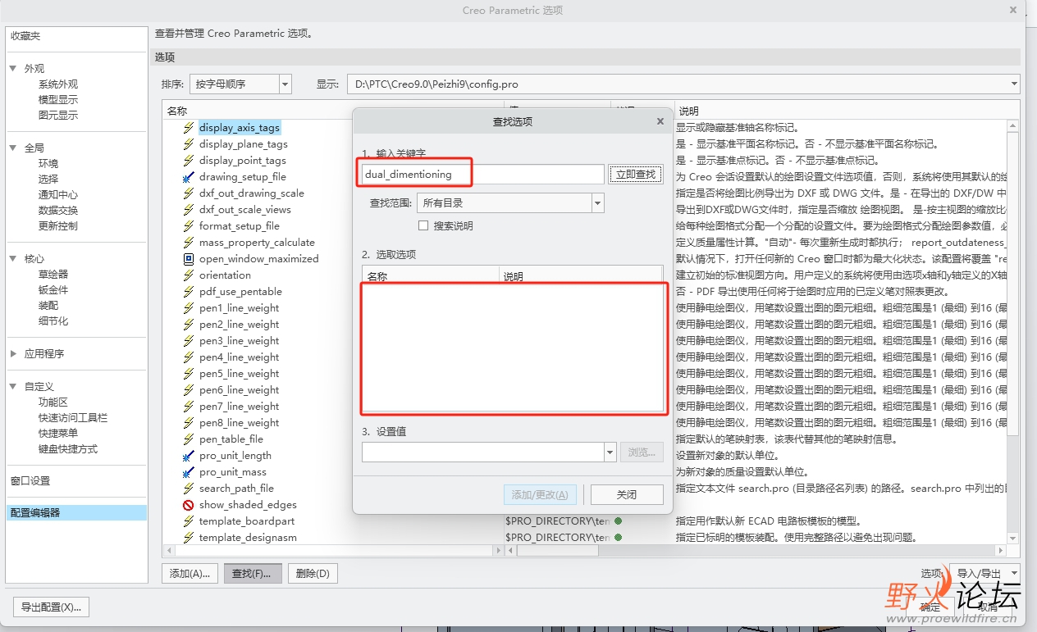Click lightning icon beside search_path_file

tap(189, 489)
